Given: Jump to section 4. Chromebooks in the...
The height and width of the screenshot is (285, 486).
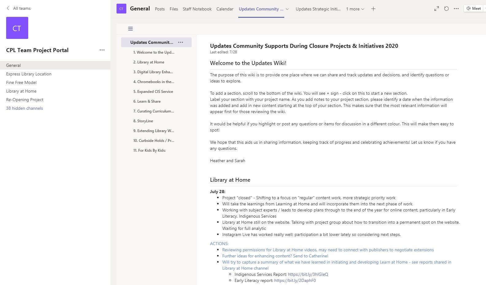Looking at the screenshot, I should tap(154, 82).
